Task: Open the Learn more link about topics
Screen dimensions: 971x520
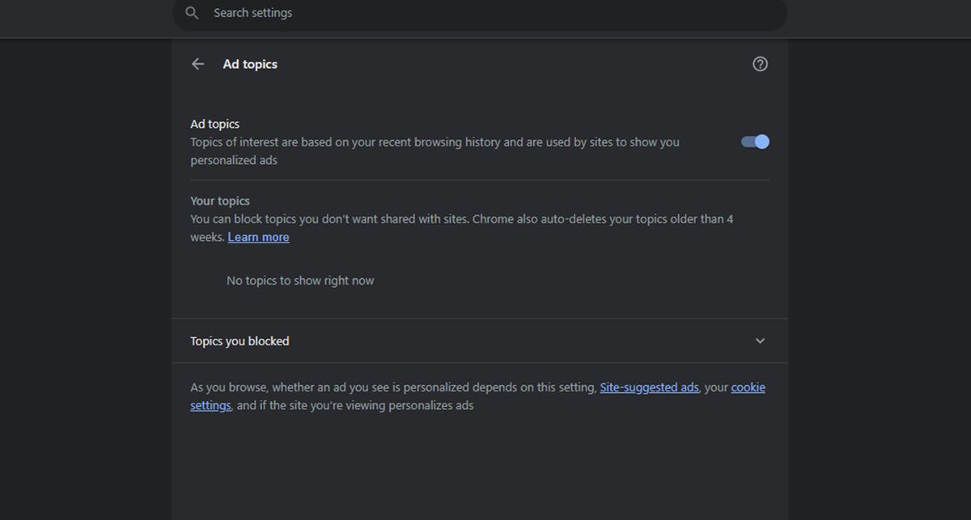Action: tap(258, 236)
